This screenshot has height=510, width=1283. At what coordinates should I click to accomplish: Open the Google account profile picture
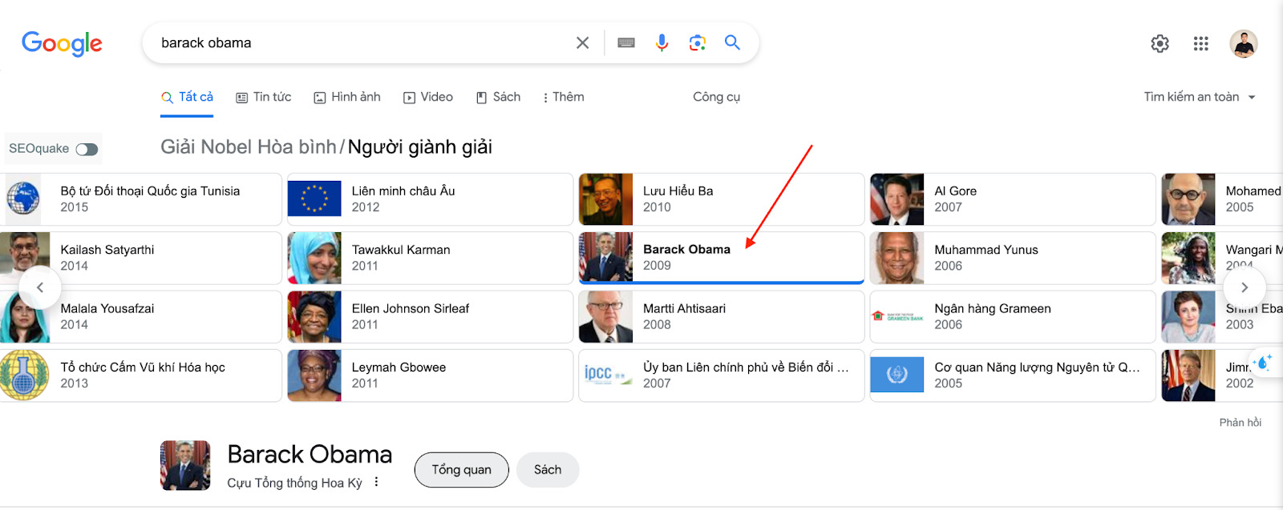(1243, 44)
